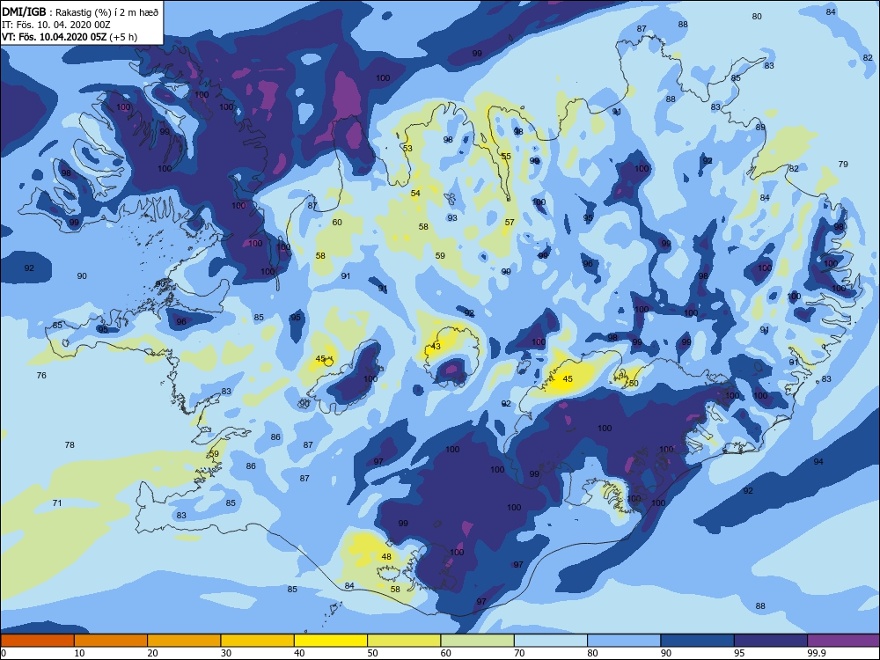Click the 60–70 yellow-green legend swatch
This screenshot has width=880, height=660.
(x=478, y=641)
